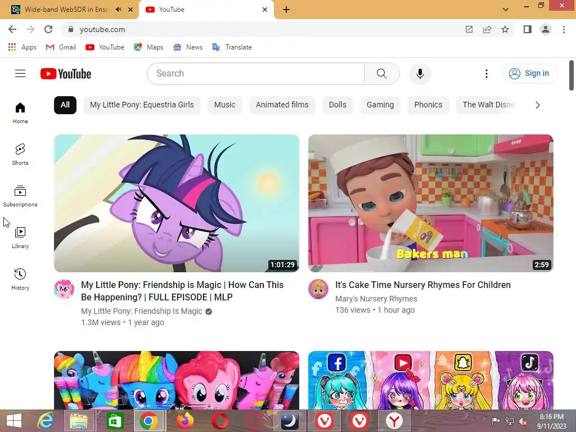
Task: Toggle the browser side panel
Action: [528, 29]
